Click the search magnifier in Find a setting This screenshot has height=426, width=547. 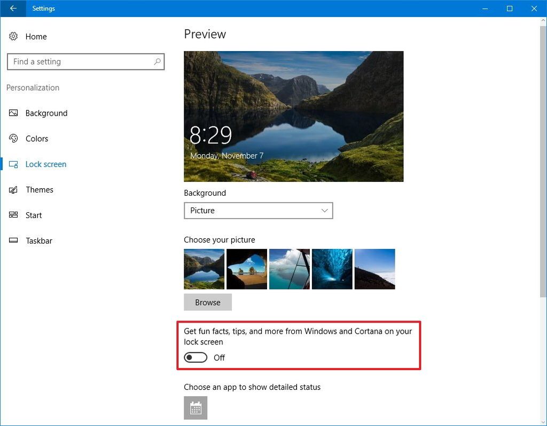click(157, 62)
